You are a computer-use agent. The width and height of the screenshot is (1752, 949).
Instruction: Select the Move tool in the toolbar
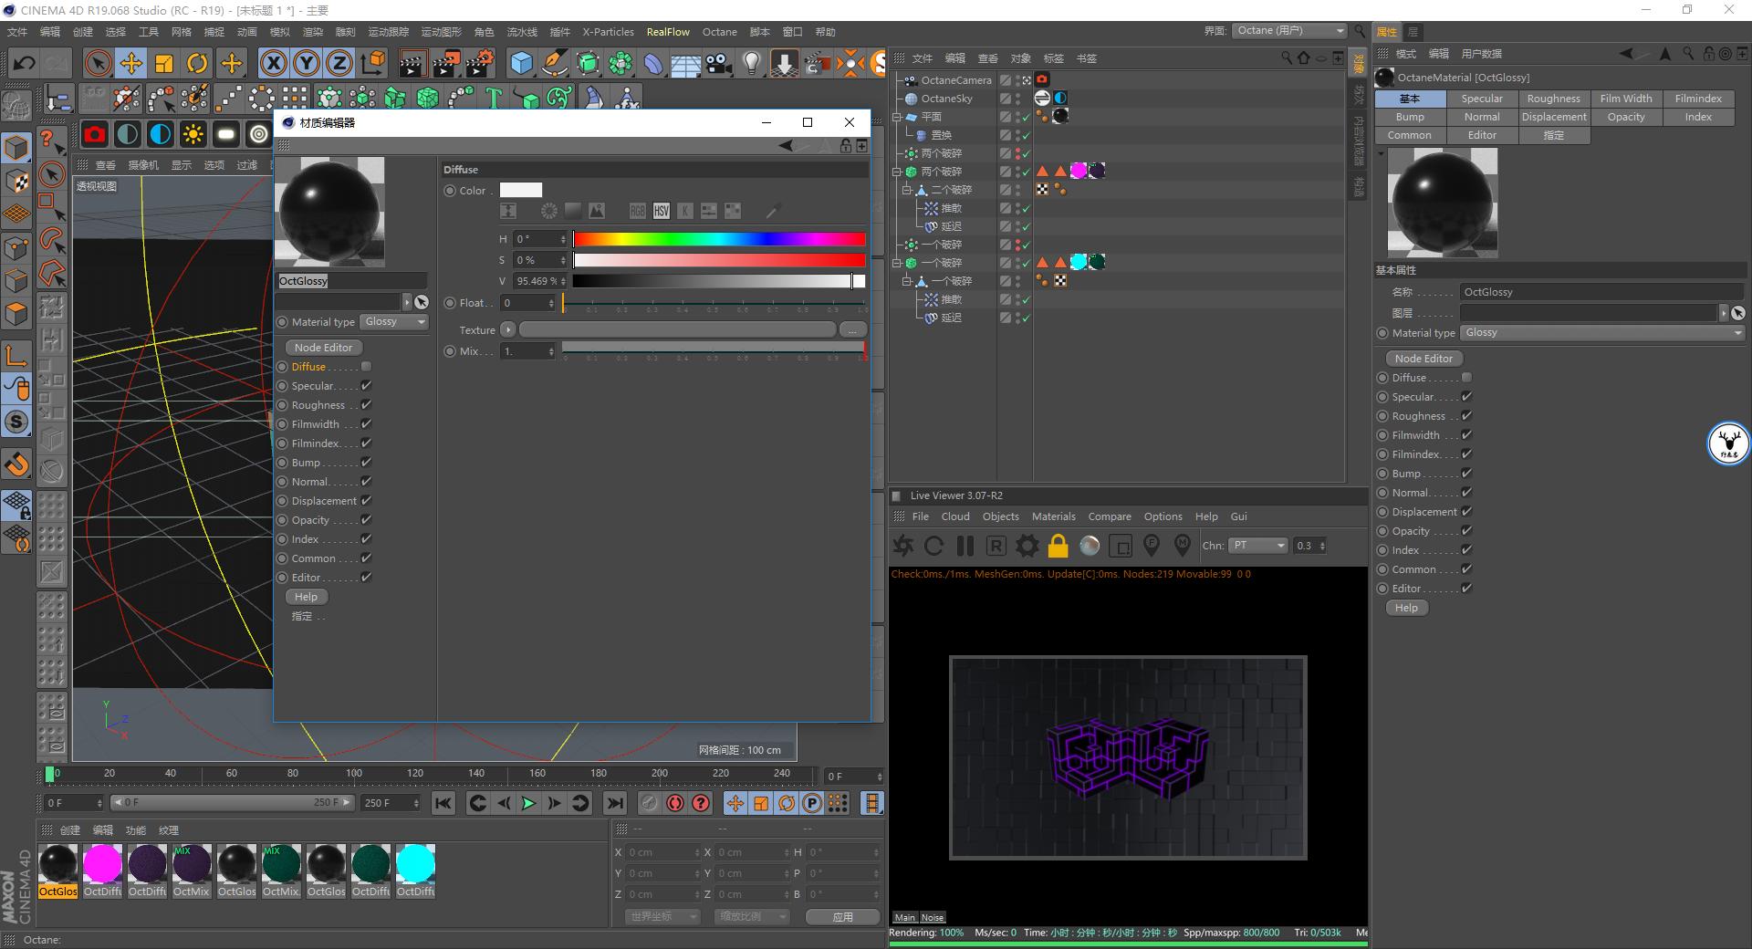(x=130, y=63)
